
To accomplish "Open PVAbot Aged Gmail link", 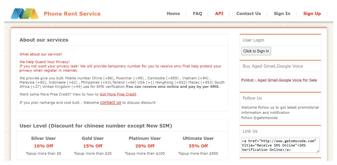I will (279, 80).
